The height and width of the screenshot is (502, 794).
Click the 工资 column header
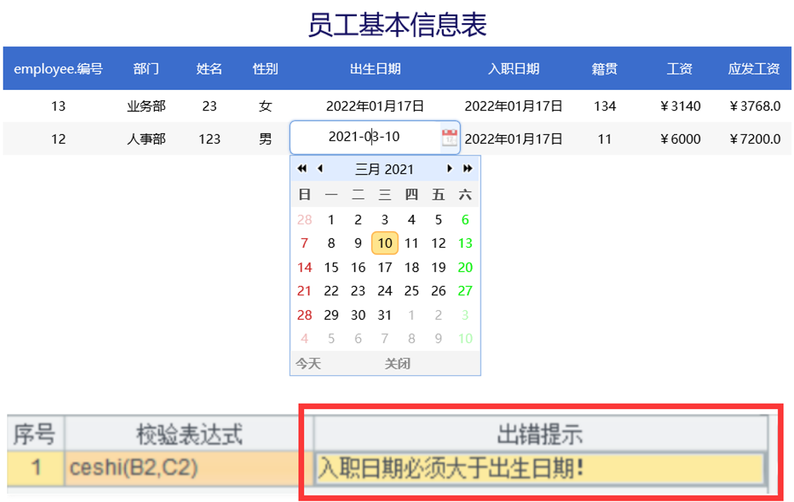tap(679, 68)
